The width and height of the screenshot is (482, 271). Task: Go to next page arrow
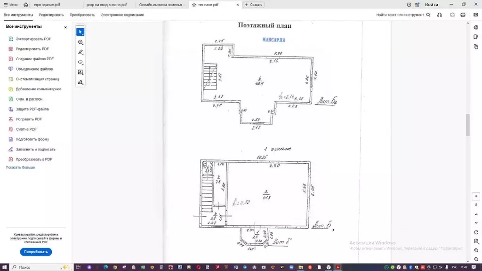point(476,223)
